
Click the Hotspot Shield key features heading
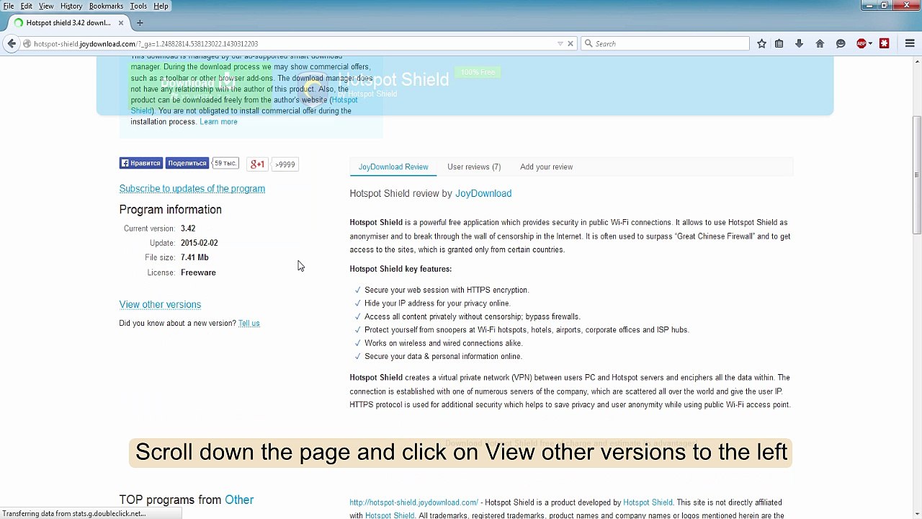400,270
